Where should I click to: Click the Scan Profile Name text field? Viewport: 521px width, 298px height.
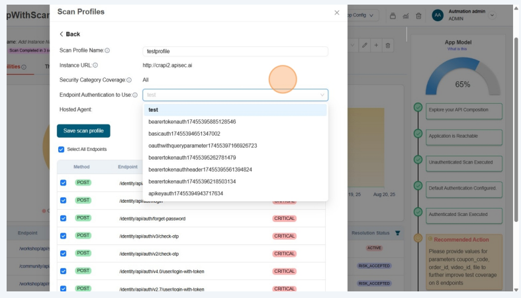(235, 51)
